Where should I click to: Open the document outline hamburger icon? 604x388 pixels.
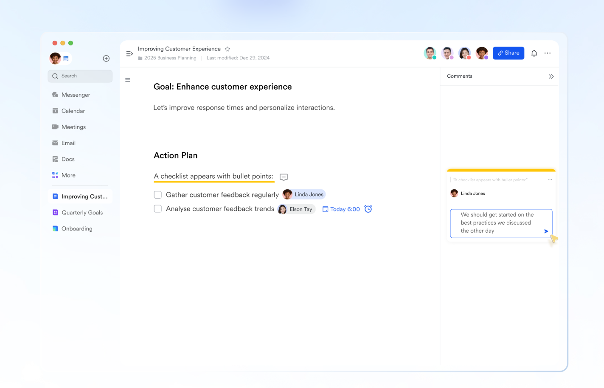128,80
